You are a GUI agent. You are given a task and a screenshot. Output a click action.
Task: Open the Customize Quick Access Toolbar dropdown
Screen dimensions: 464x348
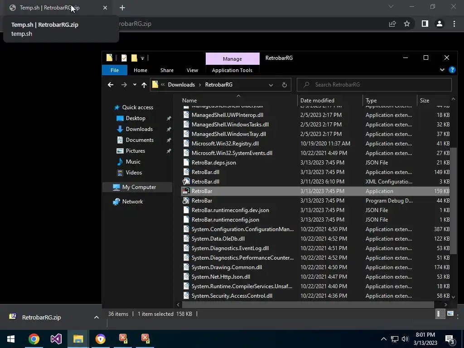click(142, 58)
